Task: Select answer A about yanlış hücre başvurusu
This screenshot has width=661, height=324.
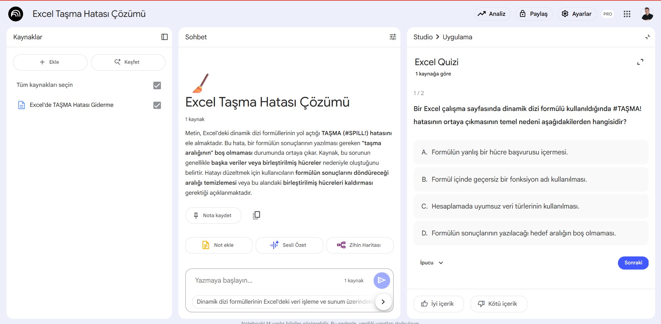Action: [x=531, y=152]
